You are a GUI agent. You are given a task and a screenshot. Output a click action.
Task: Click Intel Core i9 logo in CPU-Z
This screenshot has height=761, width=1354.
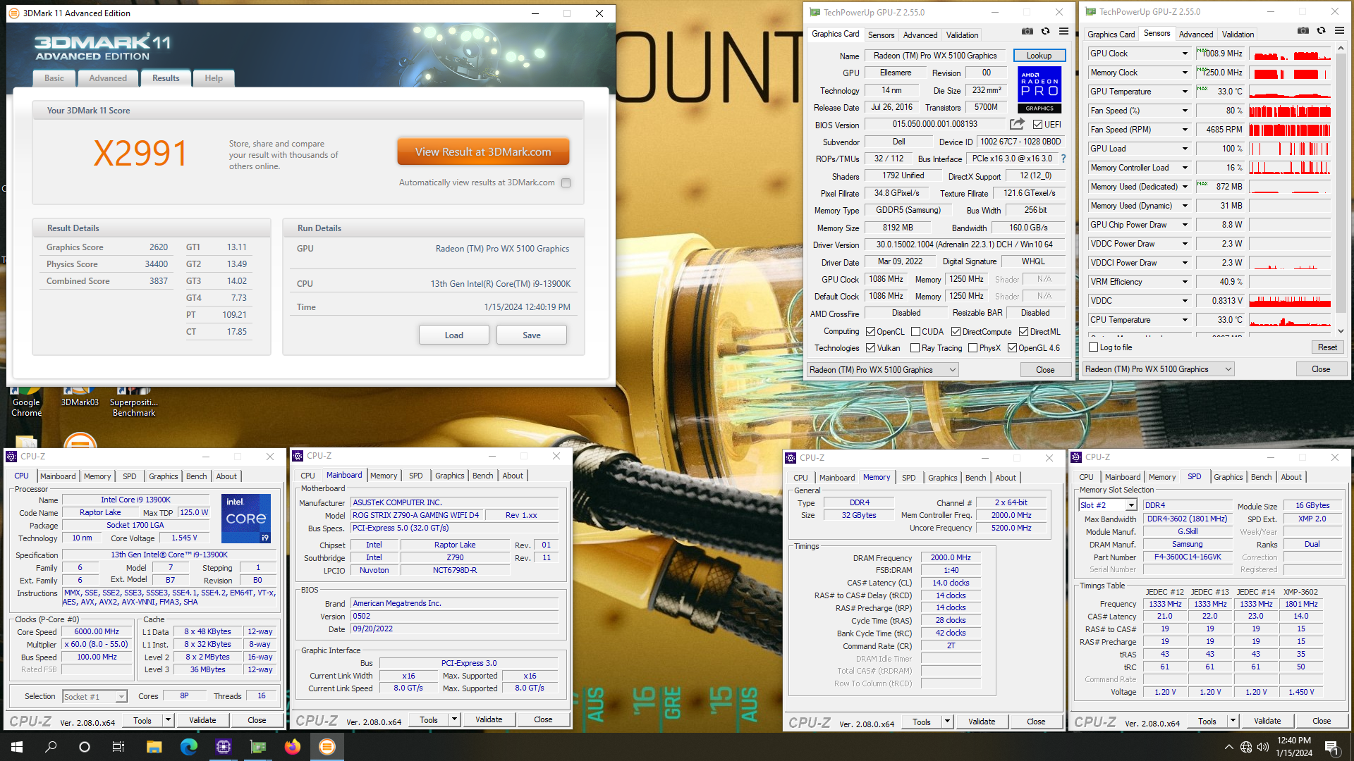(246, 518)
